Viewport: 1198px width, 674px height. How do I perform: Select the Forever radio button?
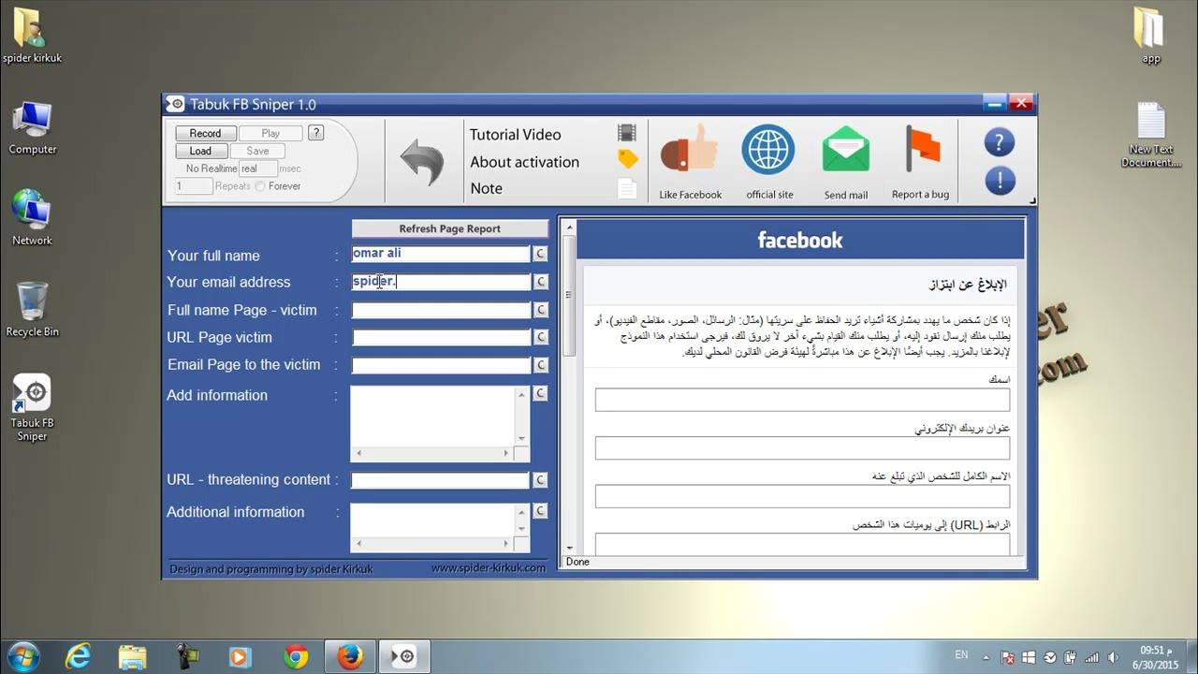260,186
